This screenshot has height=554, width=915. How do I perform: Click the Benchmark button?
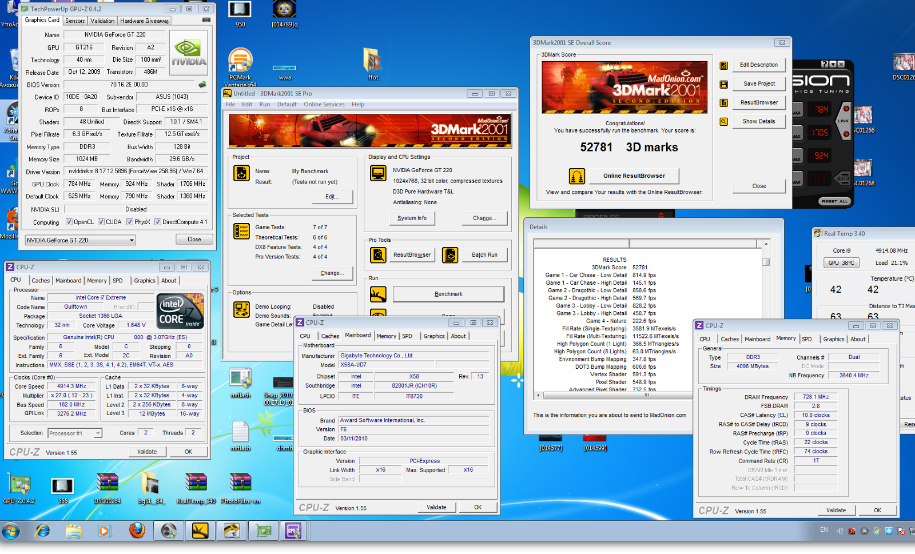tap(448, 294)
